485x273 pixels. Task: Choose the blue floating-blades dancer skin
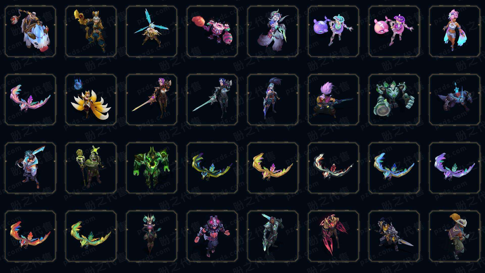click(x=152, y=32)
